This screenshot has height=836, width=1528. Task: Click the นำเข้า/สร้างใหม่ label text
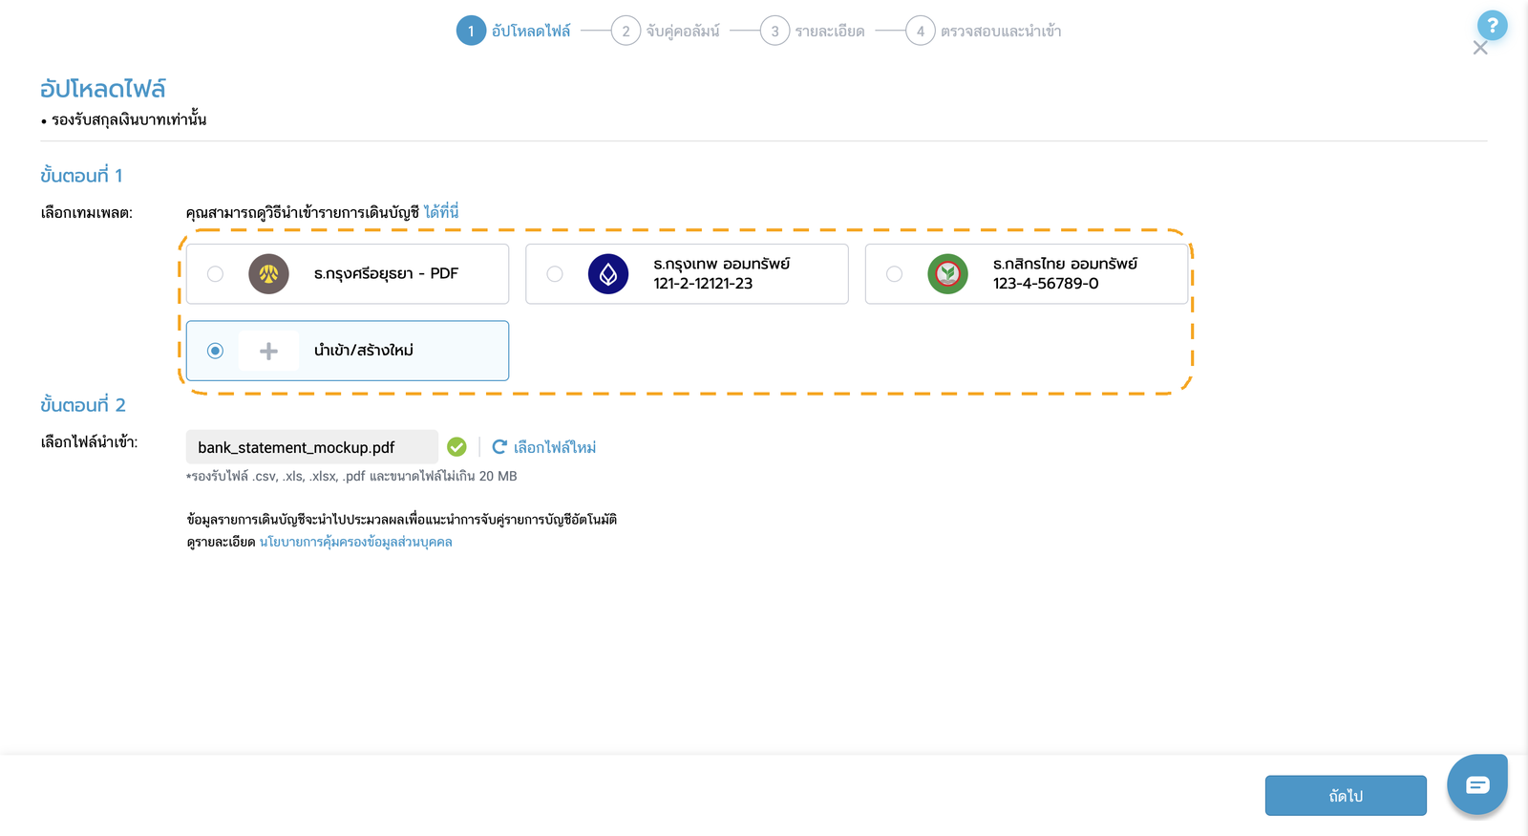[364, 351]
